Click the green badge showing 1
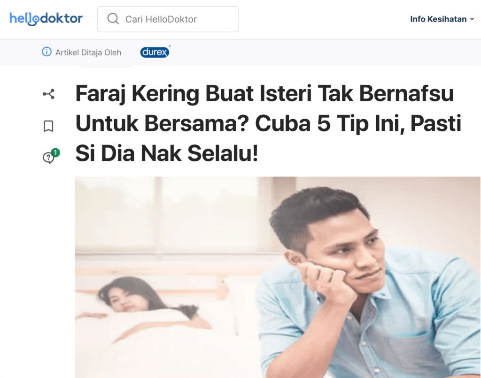 pyautogui.click(x=55, y=152)
